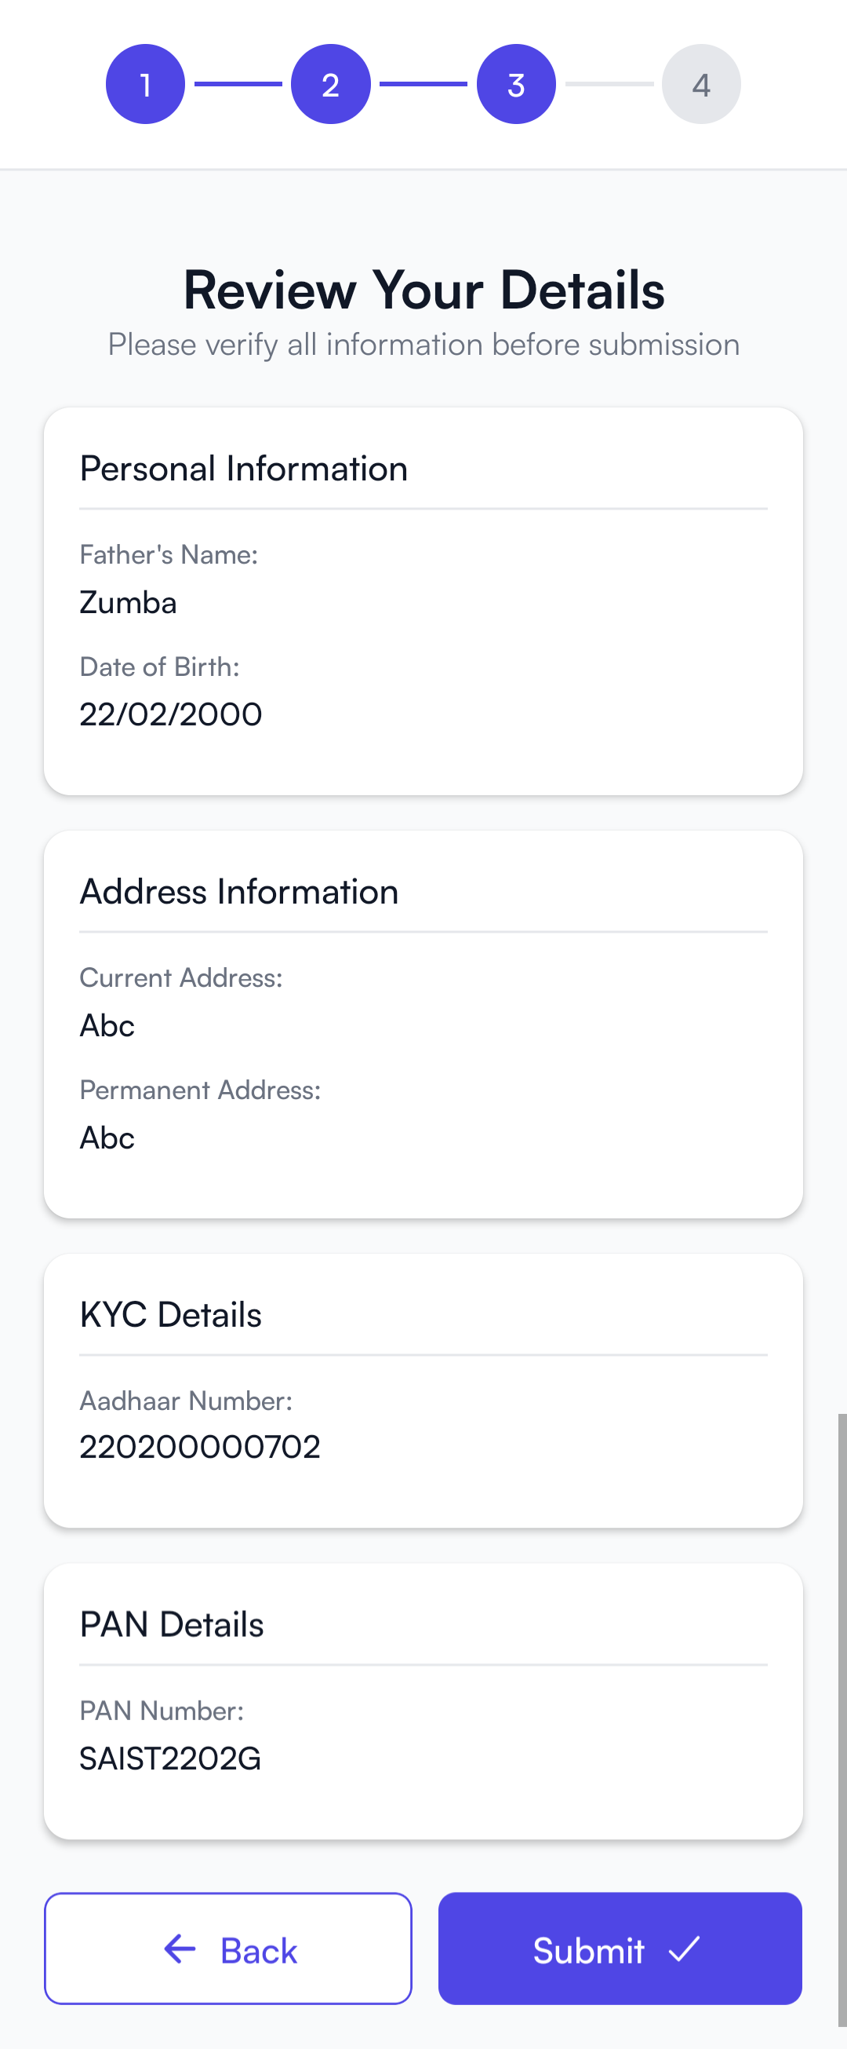Click step 4 circle in progress indicator
Viewport: 847px width, 2049px height.
pos(701,84)
